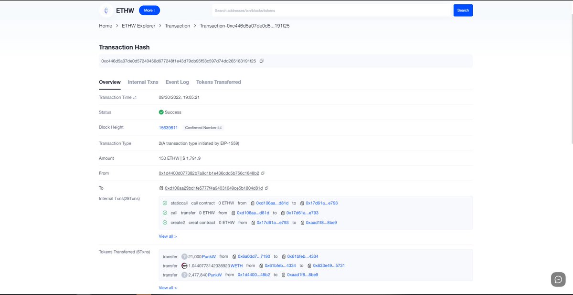Click contract icon before 0x633e49...5731
Viewport: 573px width, 295px height.
click(310, 265)
